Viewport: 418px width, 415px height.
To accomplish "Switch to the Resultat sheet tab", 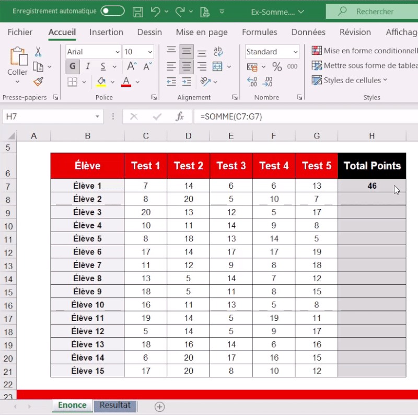I will (x=115, y=405).
